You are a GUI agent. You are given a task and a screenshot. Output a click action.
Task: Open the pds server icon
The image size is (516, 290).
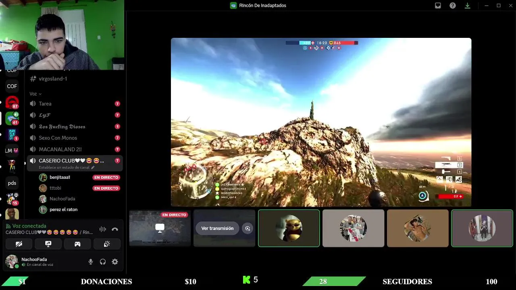coord(12,183)
